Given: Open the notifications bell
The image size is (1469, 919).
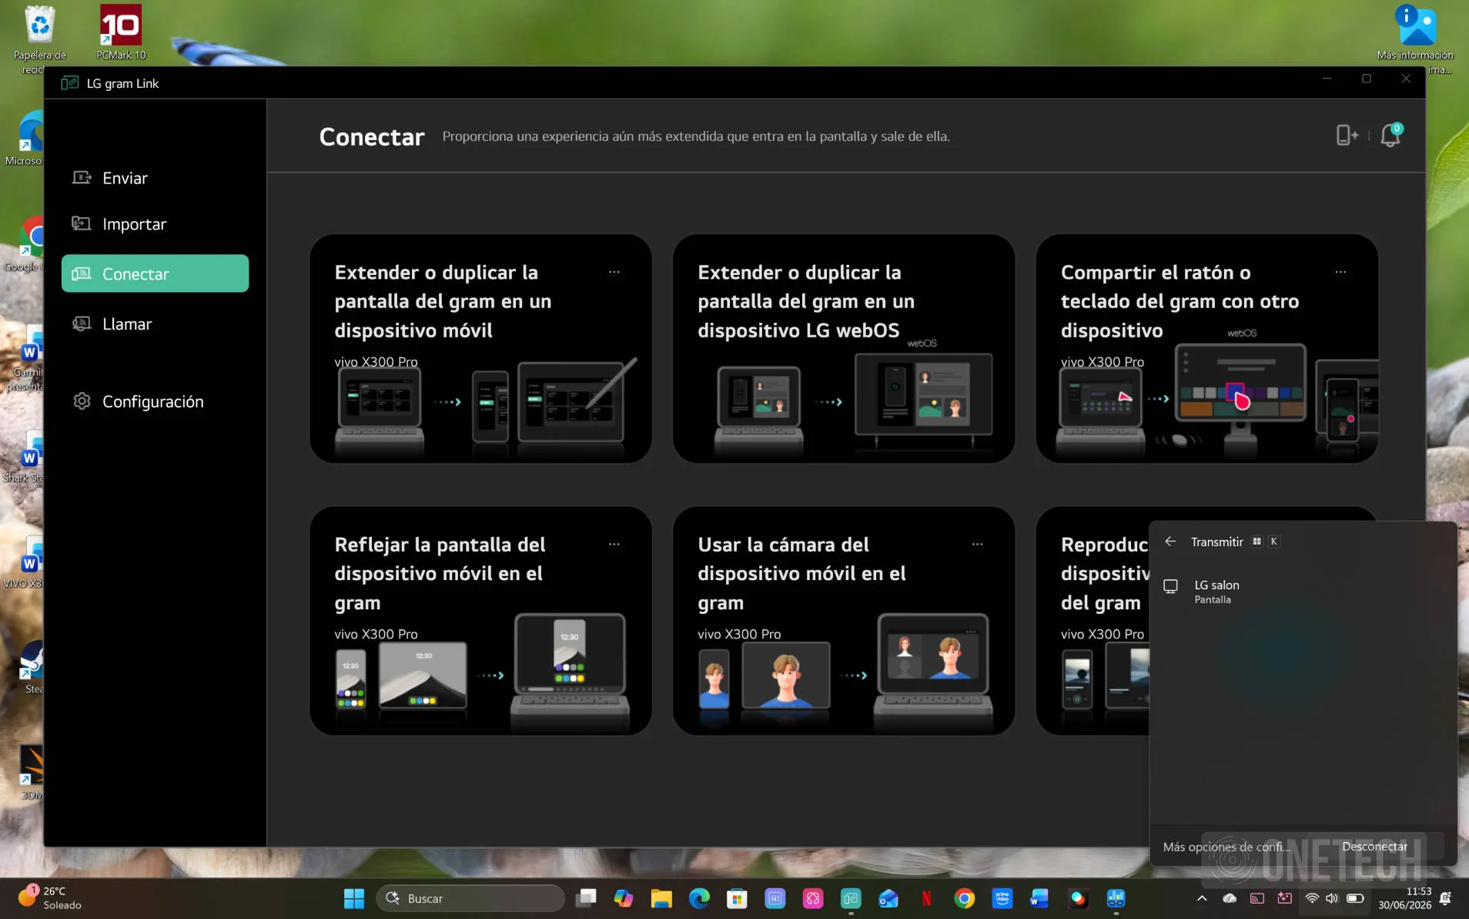Looking at the screenshot, I should click(1390, 136).
